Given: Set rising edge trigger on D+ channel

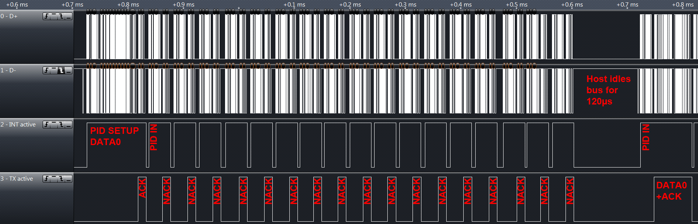Looking at the screenshot, I should [47, 16].
